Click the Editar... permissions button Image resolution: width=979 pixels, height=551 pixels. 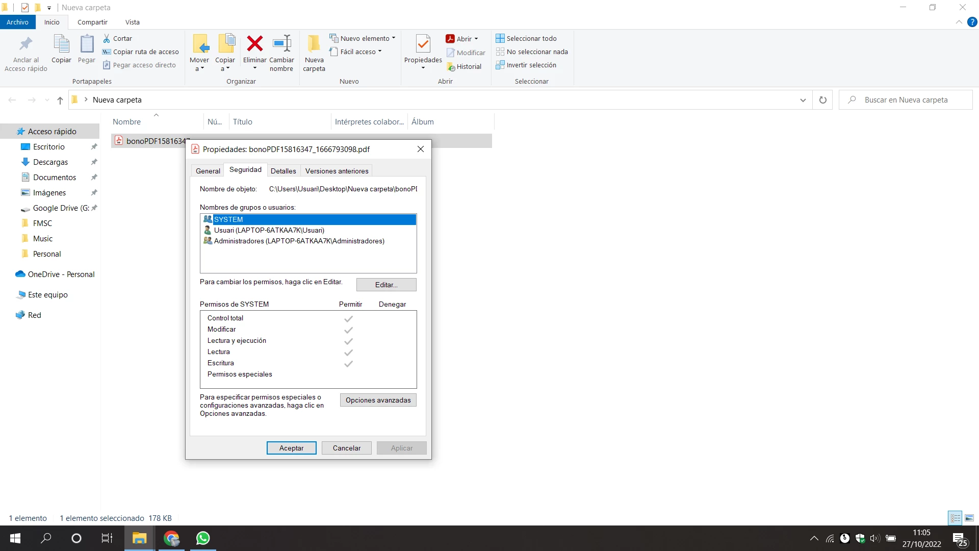click(x=386, y=285)
